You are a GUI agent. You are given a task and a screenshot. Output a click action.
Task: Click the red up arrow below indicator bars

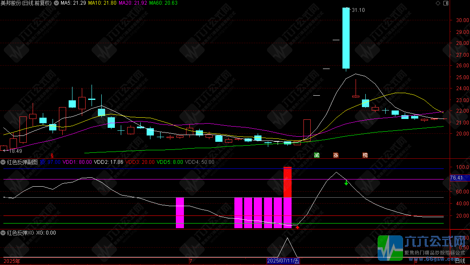coord(298,227)
